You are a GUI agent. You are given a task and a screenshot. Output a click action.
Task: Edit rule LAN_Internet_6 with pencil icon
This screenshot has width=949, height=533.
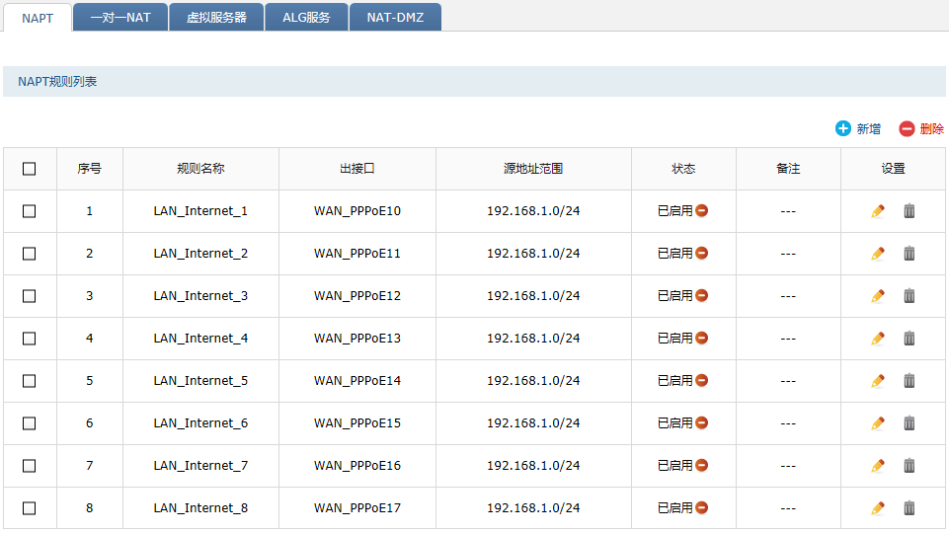(x=878, y=422)
